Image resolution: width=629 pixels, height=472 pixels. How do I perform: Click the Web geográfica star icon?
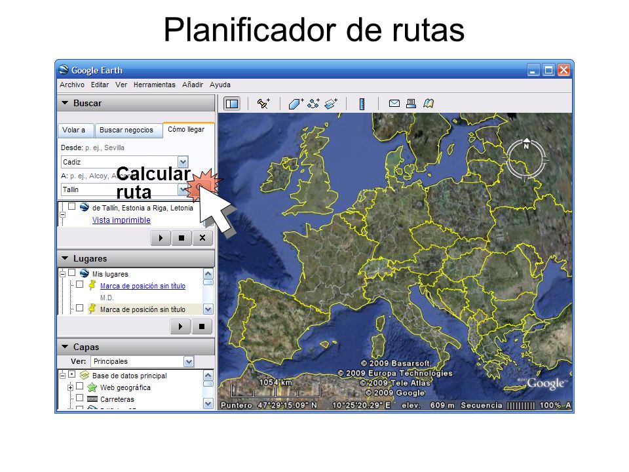[92, 387]
